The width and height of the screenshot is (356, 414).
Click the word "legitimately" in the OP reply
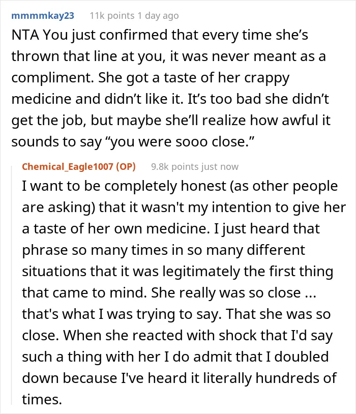coord(201,272)
